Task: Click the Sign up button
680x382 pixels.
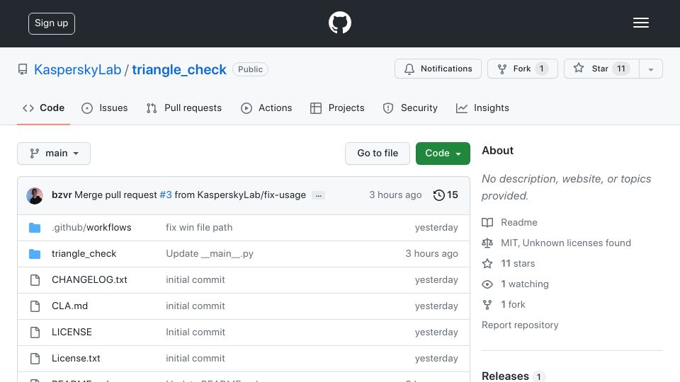Action: tap(52, 23)
